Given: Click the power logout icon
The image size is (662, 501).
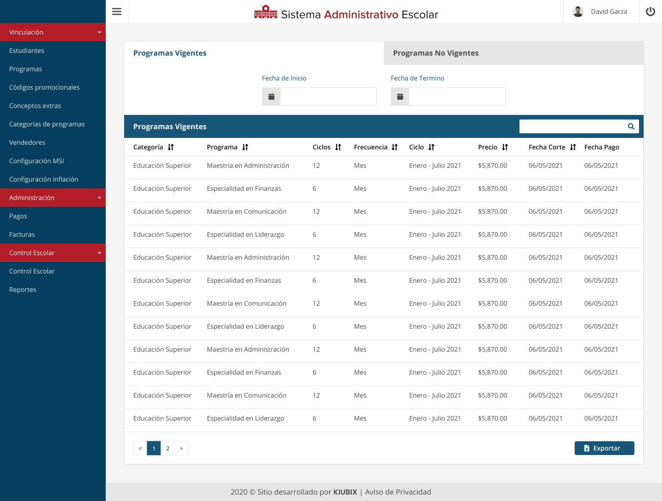Looking at the screenshot, I should (x=650, y=11).
